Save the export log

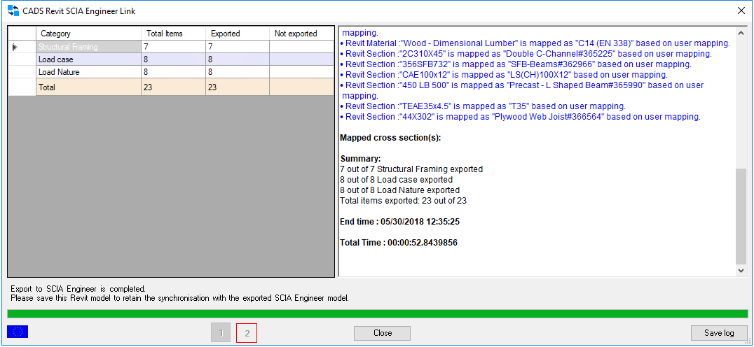point(719,333)
